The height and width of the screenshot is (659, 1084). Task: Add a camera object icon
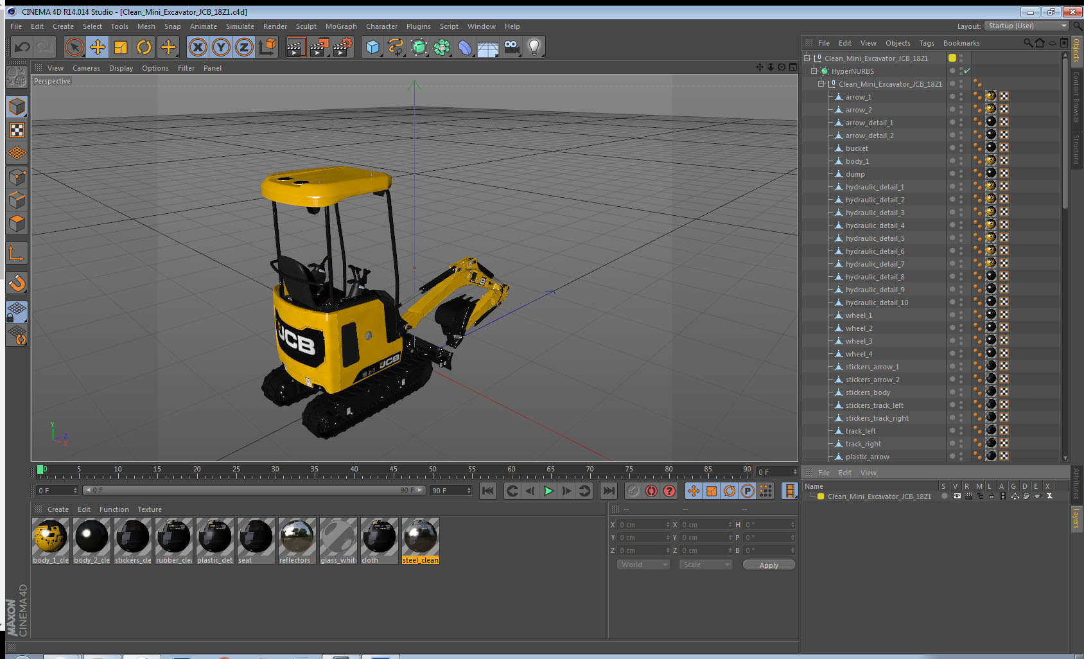pos(511,47)
